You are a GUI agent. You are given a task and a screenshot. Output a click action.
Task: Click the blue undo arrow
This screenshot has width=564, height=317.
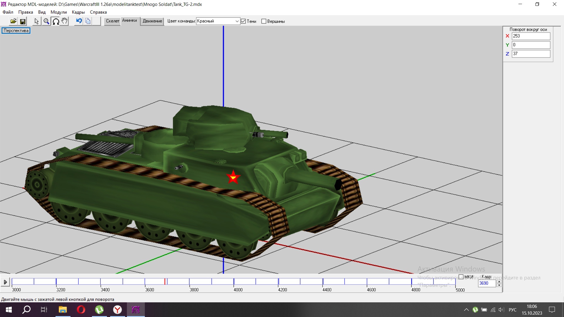tap(79, 21)
